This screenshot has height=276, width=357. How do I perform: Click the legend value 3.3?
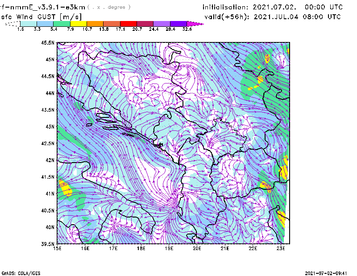[37, 29]
